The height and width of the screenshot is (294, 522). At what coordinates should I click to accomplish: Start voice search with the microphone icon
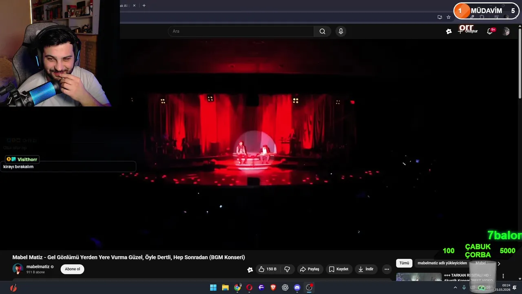[x=341, y=31]
